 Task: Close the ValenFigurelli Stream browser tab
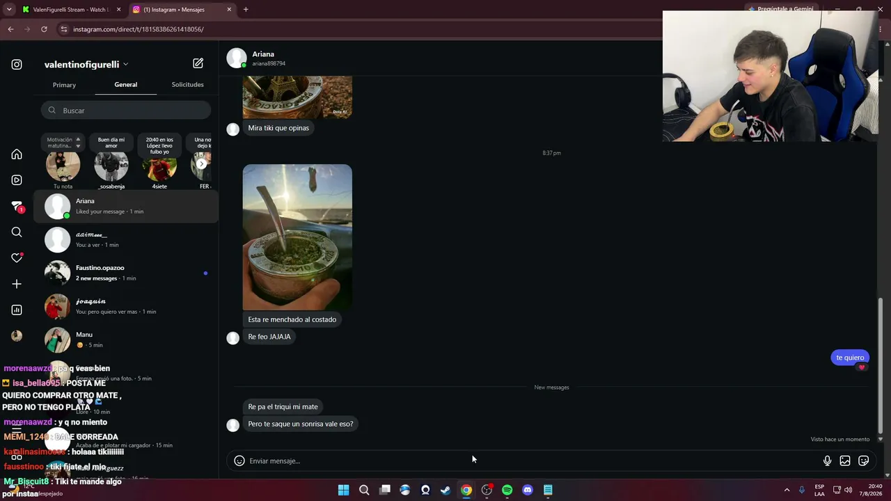click(x=118, y=10)
